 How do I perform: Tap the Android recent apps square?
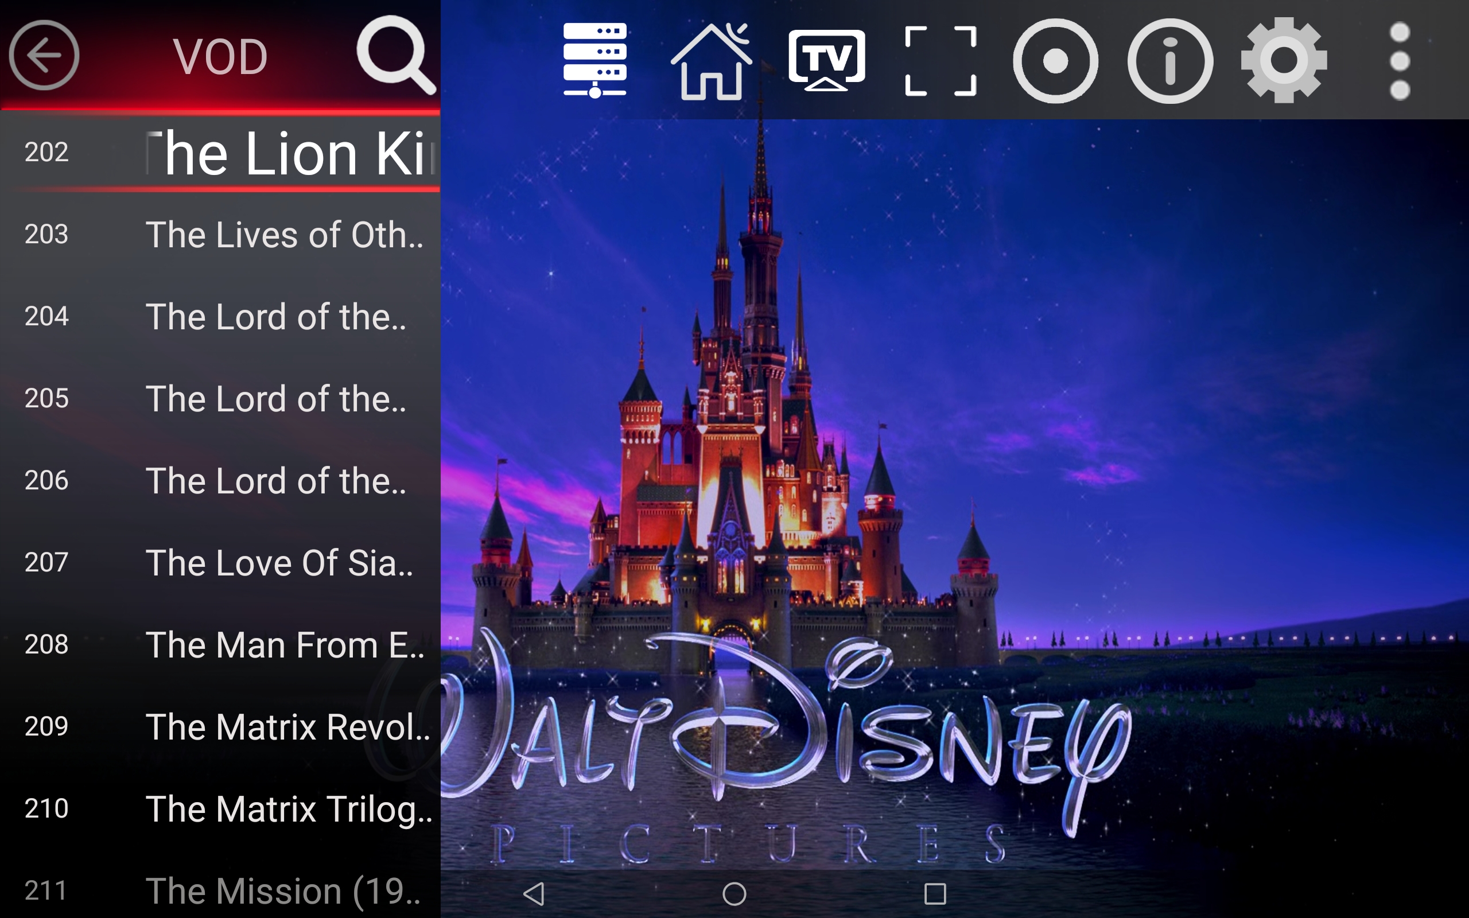point(935,894)
